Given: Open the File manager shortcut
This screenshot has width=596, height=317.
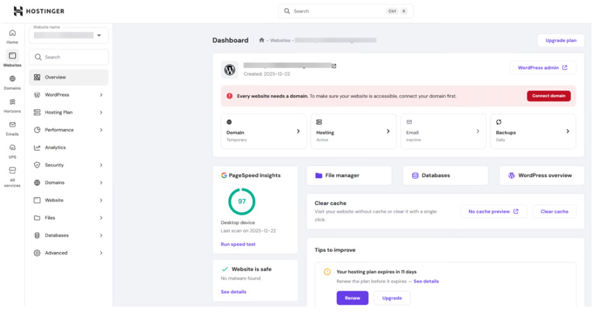Looking at the screenshot, I should (x=349, y=175).
